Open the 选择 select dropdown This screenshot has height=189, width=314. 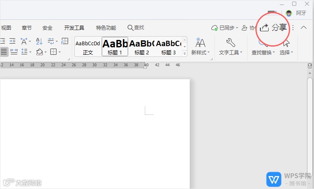coord(286,53)
